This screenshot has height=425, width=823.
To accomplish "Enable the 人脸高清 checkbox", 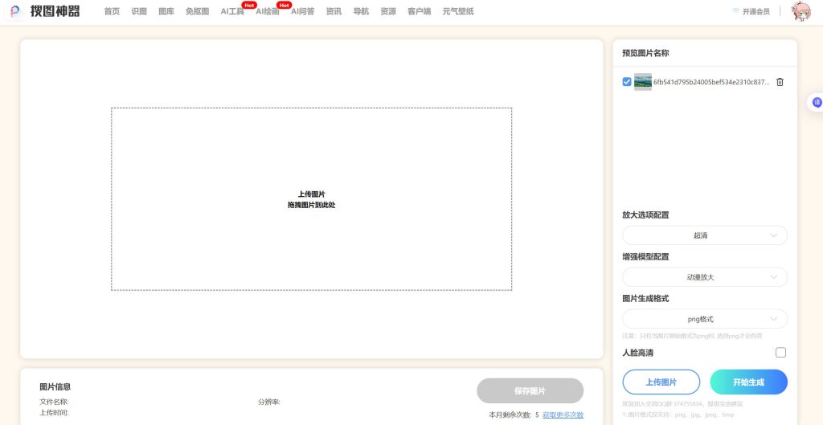I will tap(780, 353).
